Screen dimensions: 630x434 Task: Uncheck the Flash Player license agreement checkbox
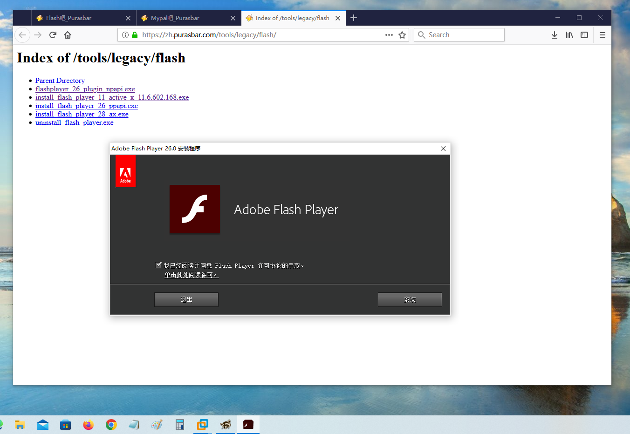158,265
